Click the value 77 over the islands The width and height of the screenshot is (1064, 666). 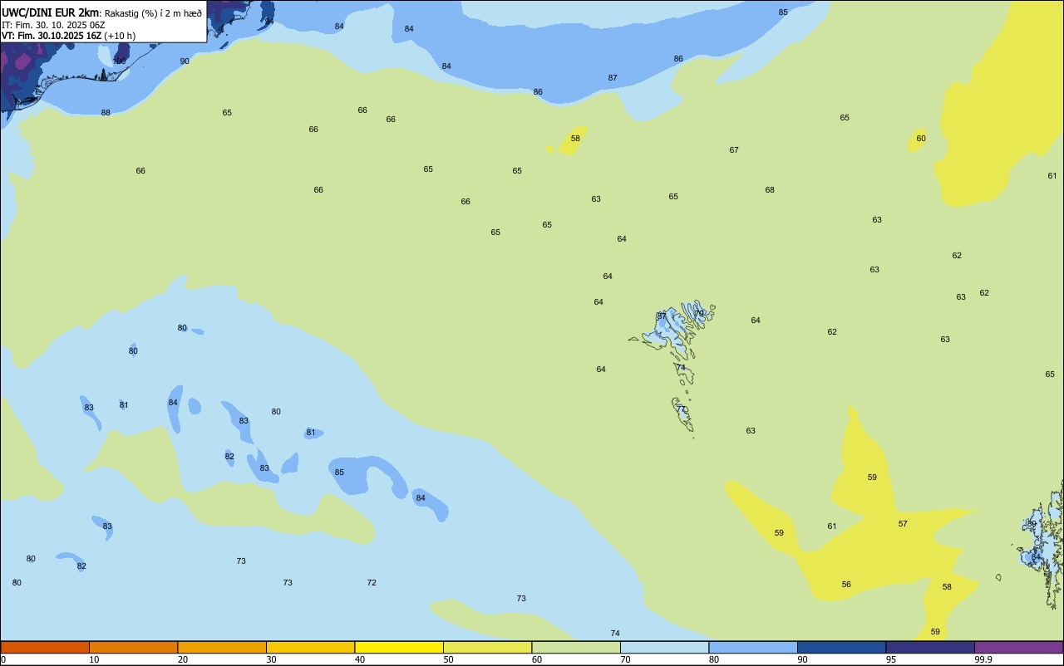[681, 409]
